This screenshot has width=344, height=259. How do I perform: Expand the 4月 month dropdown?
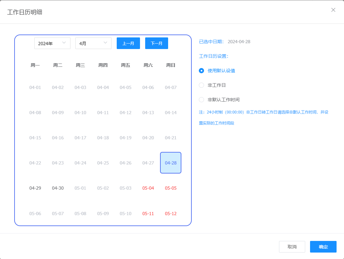tap(93, 43)
